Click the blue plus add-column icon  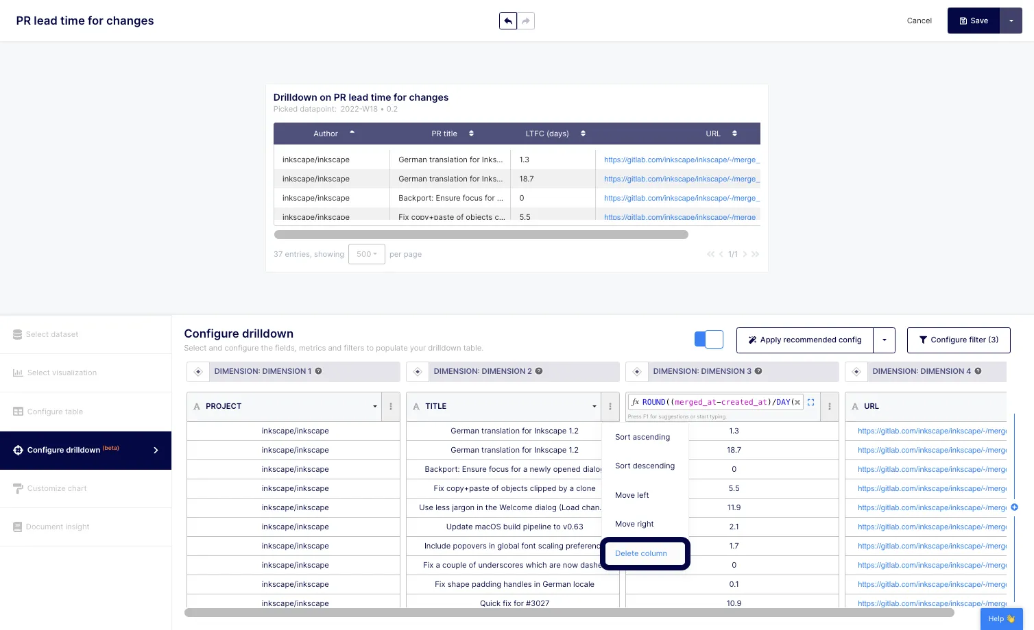coord(1014,507)
